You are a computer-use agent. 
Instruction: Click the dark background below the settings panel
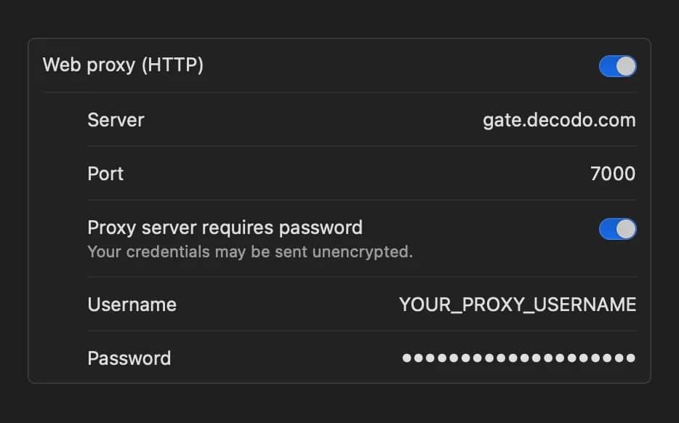click(x=339, y=403)
